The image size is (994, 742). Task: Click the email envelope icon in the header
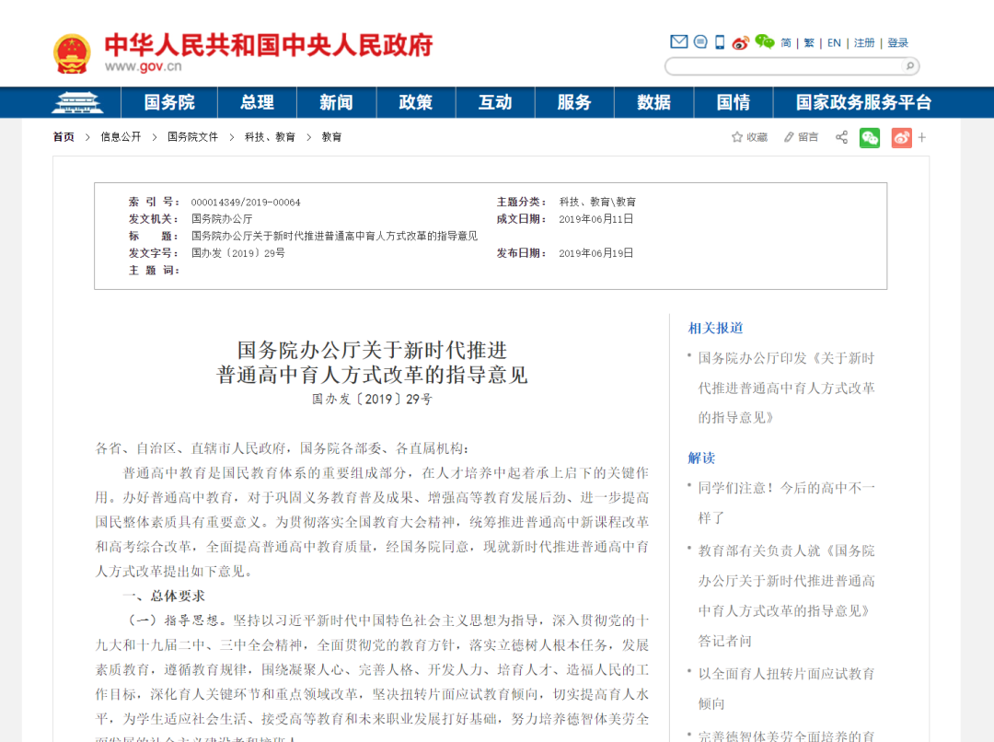click(x=677, y=41)
